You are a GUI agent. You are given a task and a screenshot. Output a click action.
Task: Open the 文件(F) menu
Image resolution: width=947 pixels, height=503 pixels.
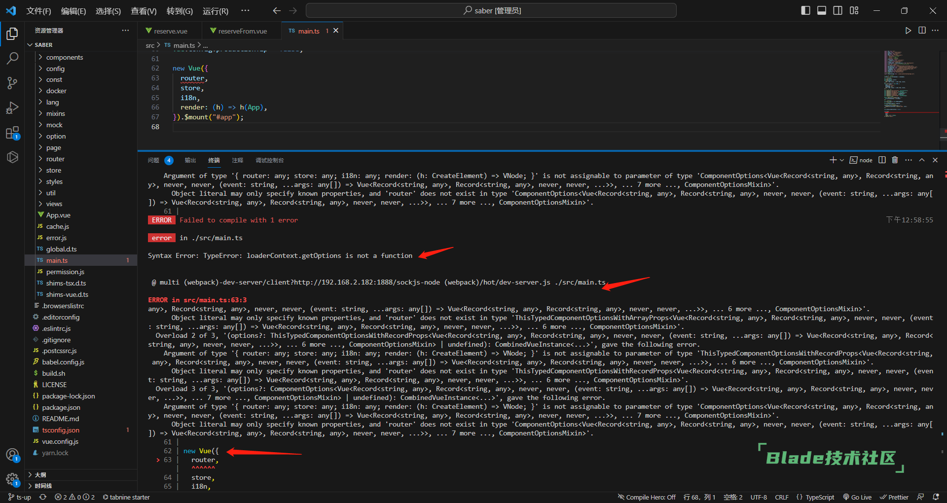point(38,11)
